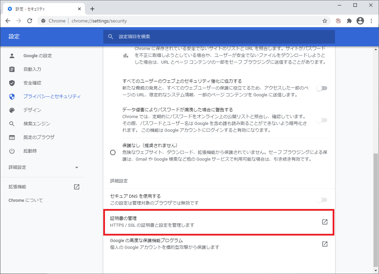
Task: Click the 拡張機能 open-in-new icon
Action: [x=77, y=187]
